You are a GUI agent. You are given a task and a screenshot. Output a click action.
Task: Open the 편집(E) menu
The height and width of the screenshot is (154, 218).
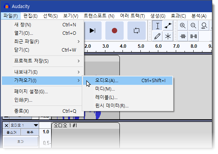coord(30,16)
